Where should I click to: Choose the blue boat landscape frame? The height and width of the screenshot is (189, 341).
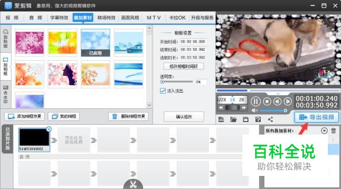point(129,43)
